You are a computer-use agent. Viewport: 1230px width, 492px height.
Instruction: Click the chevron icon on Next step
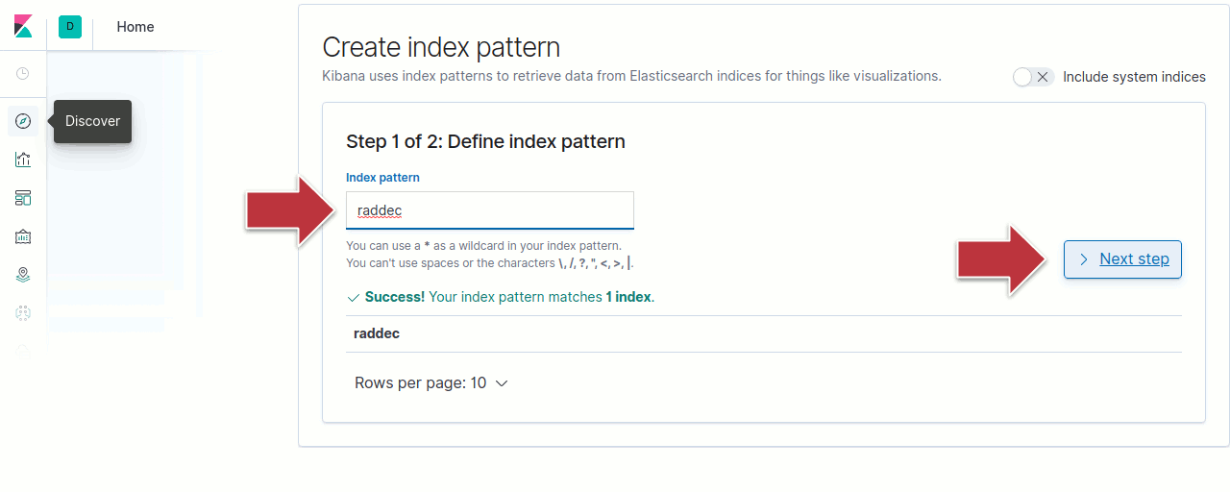click(1083, 259)
